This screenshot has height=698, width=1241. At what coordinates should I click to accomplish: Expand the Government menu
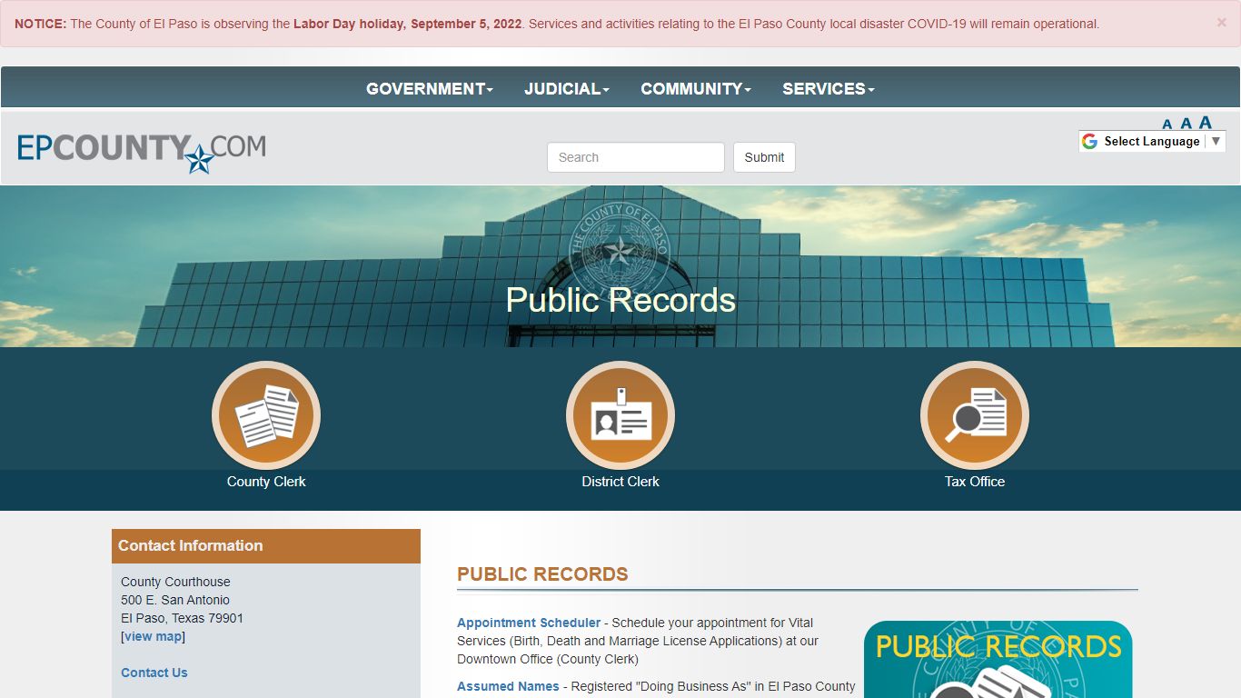(x=430, y=89)
